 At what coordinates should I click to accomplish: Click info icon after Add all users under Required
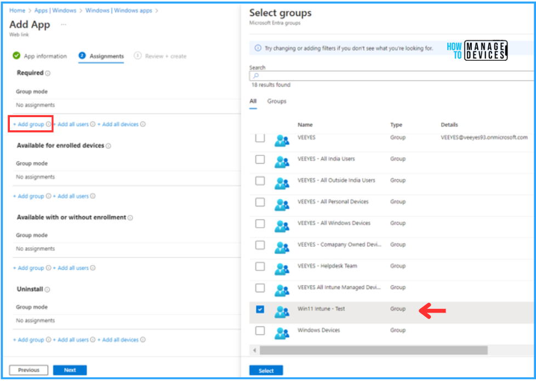pos(93,124)
